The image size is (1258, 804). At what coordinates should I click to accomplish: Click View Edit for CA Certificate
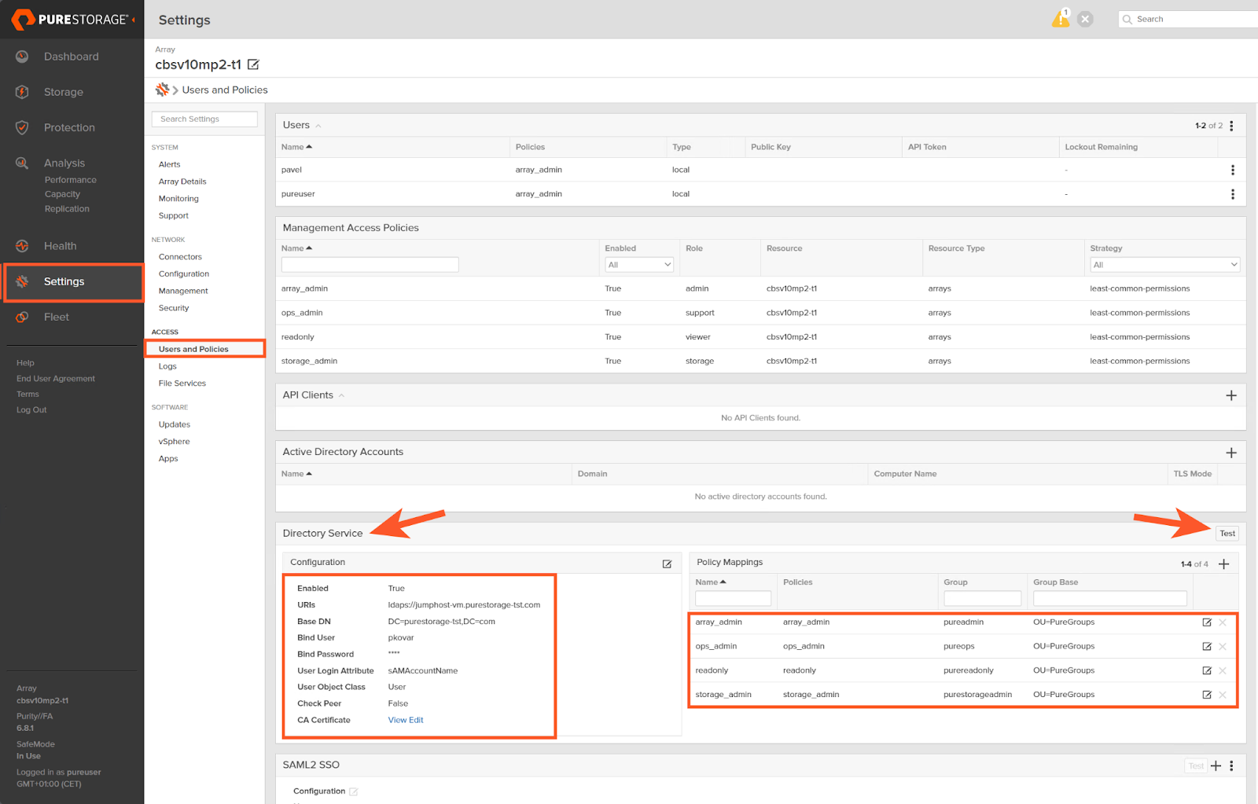[406, 720]
